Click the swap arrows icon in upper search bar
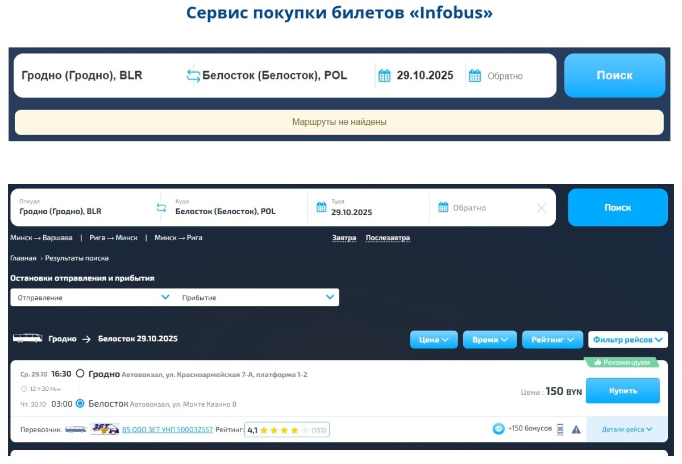The height and width of the screenshot is (464, 682). 194,76
